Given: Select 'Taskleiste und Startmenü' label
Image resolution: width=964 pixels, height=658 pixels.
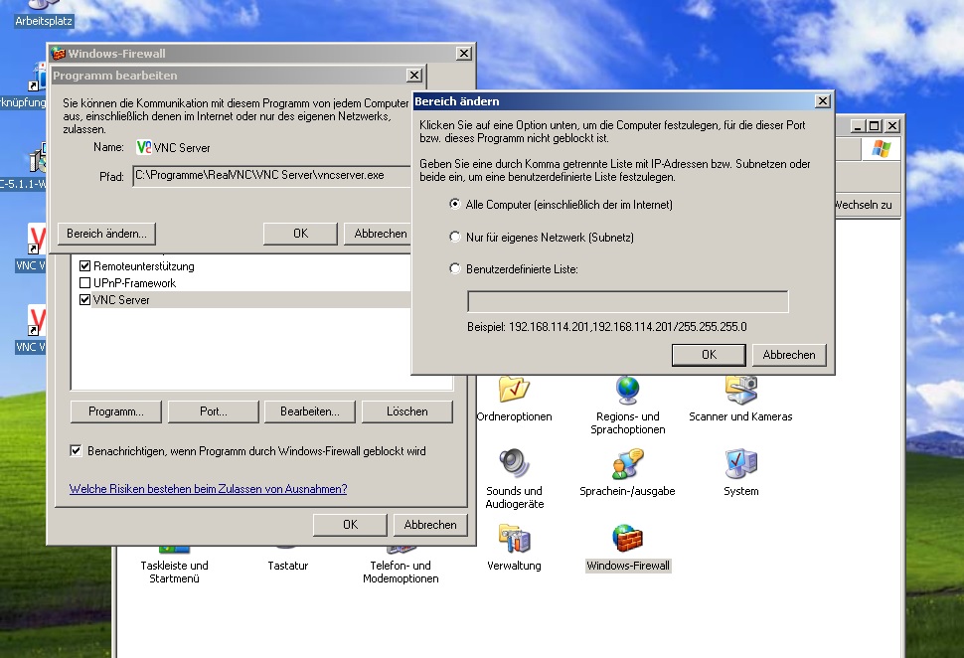Looking at the screenshot, I should click(175, 572).
